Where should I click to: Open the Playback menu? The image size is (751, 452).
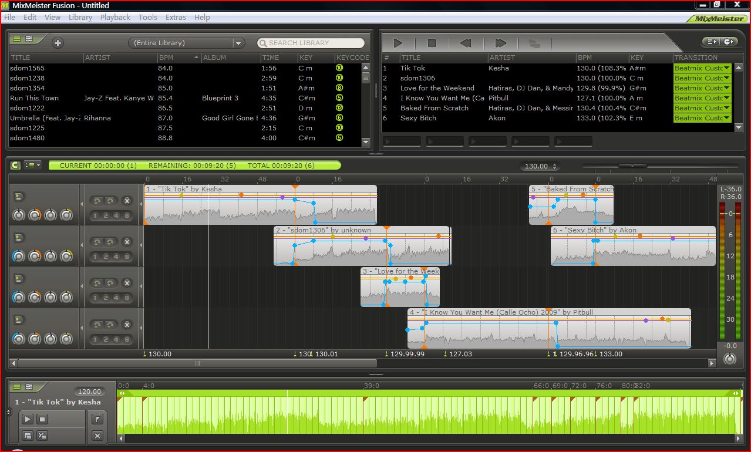coord(115,17)
